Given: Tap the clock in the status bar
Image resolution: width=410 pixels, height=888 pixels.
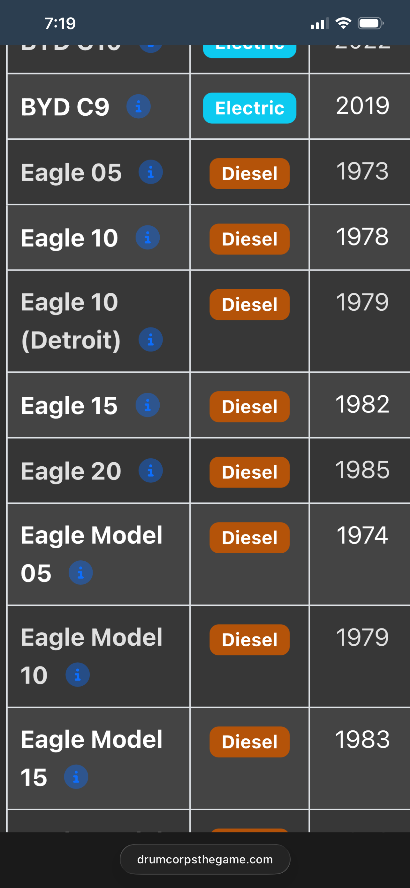Looking at the screenshot, I should [60, 23].
